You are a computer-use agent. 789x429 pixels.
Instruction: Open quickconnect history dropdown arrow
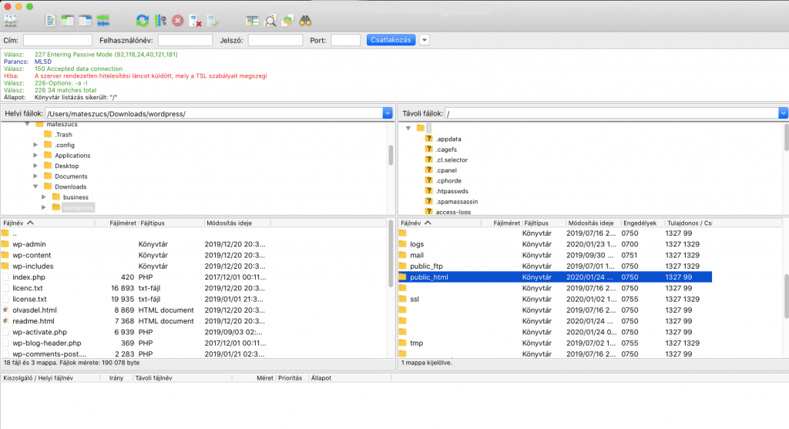(x=425, y=40)
